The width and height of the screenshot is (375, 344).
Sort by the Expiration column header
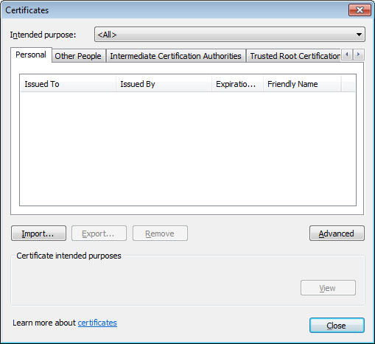[x=237, y=84]
